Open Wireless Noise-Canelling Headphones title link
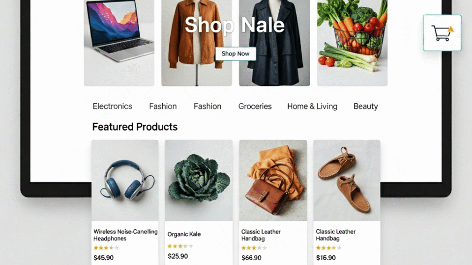 tap(125, 235)
